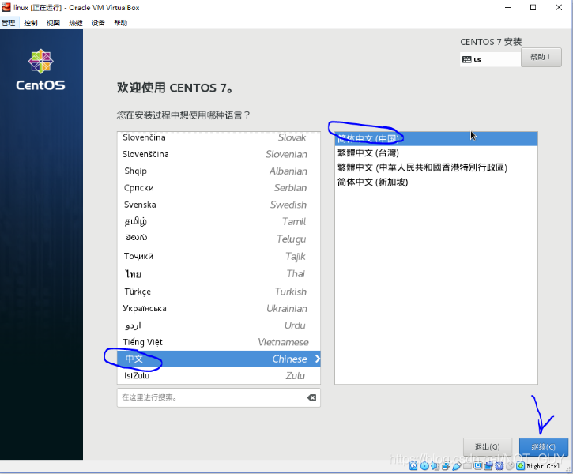Click the shared folders status icon

[467, 466]
